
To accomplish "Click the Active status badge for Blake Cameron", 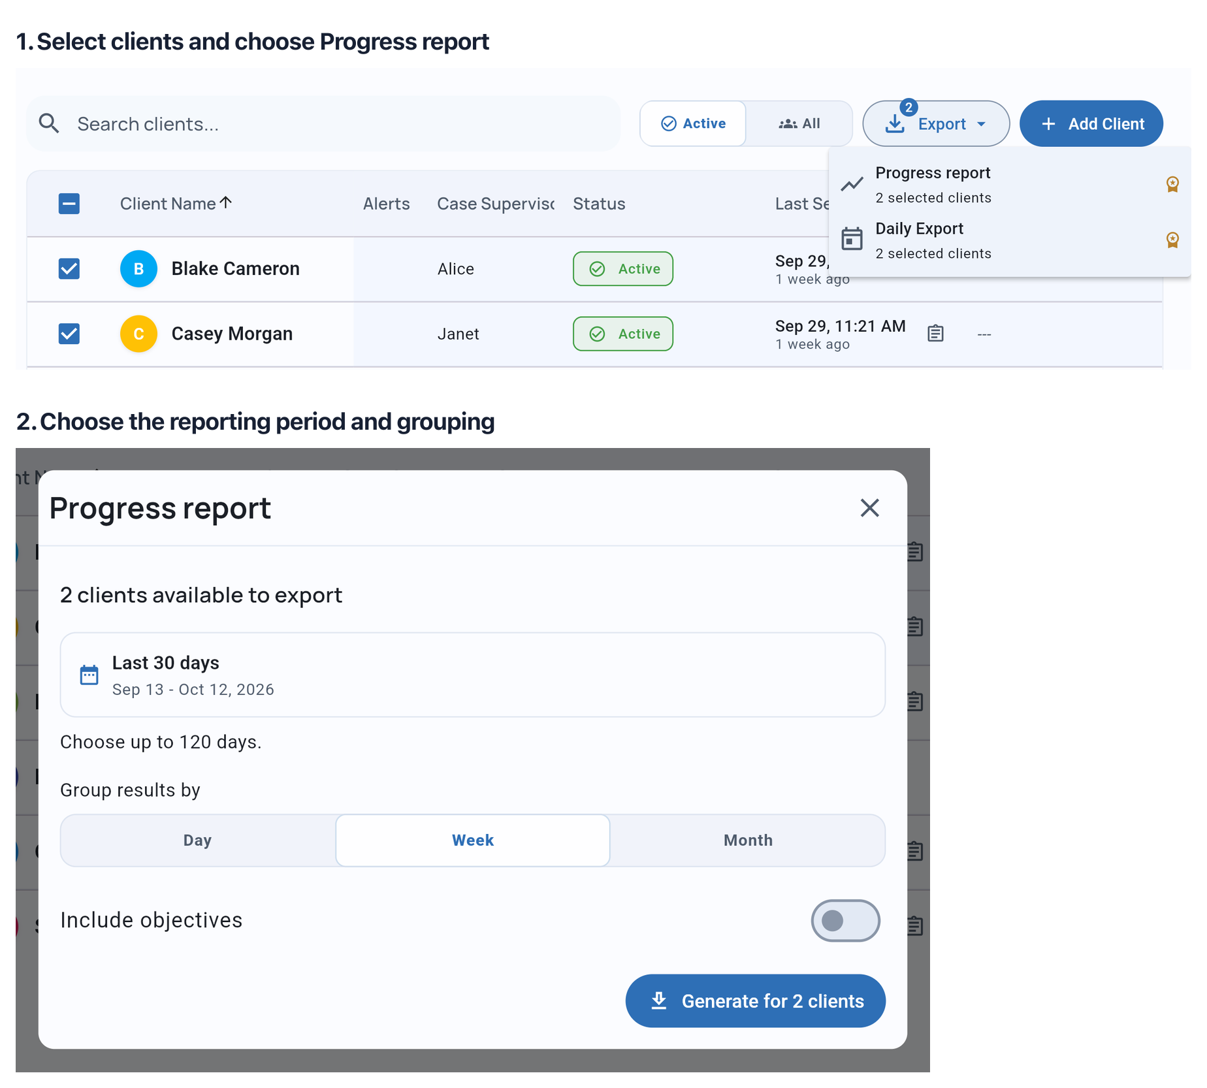I will [623, 268].
